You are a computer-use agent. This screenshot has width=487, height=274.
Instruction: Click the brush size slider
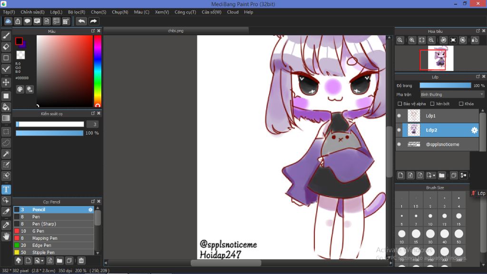pyautogui.click(x=49, y=124)
